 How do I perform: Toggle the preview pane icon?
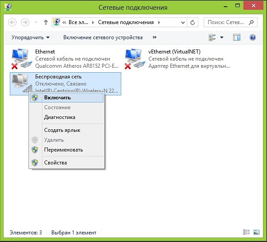237,37
